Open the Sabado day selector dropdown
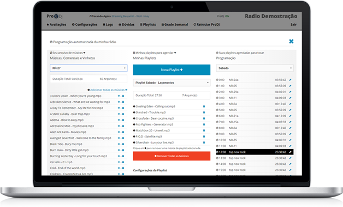343x207 pixels. click(255, 68)
